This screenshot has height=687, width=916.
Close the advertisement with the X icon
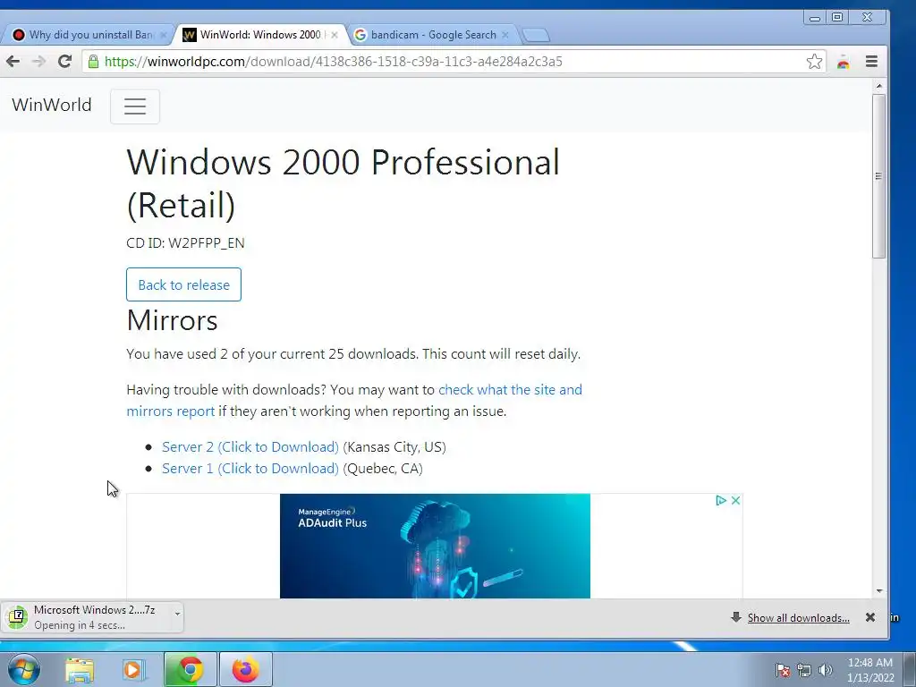click(735, 501)
